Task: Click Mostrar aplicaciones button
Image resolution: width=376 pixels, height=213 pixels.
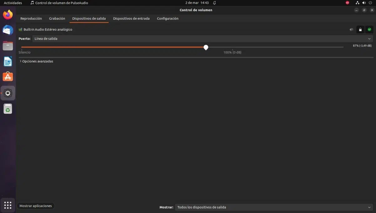Action: (35, 206)
